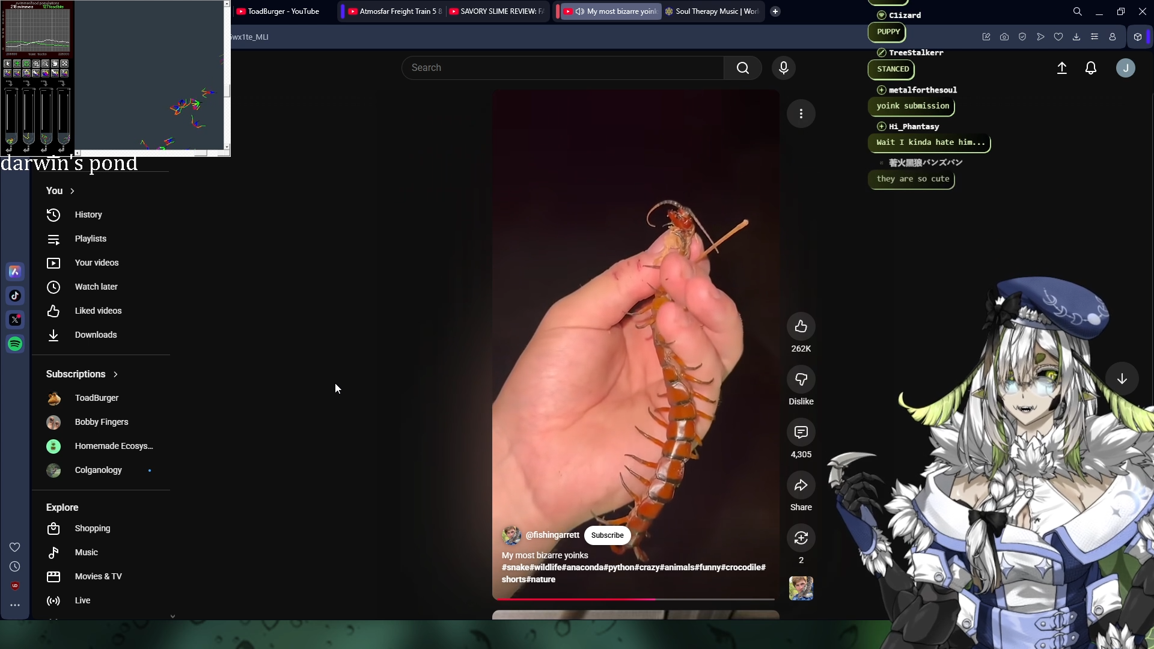Open the three-dot more options menu
Viewport: 1154px width, 649px height.
[x=801, y=114]
